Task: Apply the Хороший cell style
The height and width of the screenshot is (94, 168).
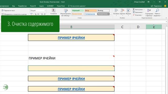Action: tap(78, 10)
